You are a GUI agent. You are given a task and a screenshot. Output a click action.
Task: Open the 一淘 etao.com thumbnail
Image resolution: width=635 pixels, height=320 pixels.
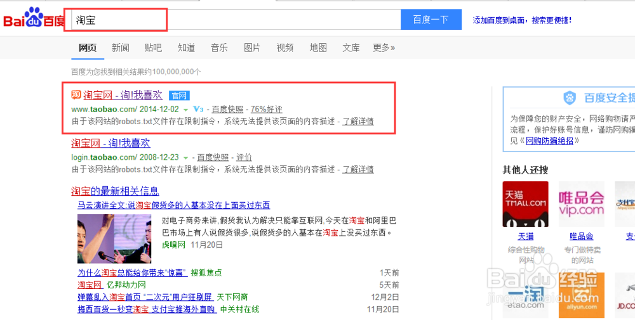[525, 295]
